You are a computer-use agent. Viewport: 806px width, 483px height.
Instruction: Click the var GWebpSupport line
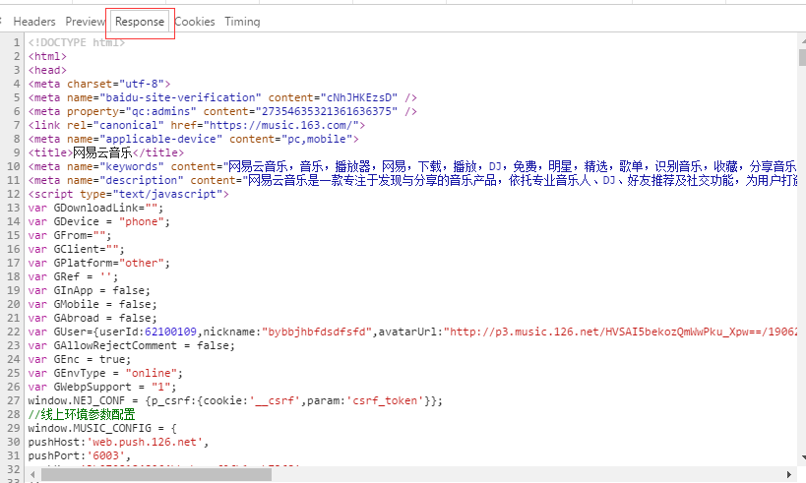pyautogui.click(x=102, y=387)
